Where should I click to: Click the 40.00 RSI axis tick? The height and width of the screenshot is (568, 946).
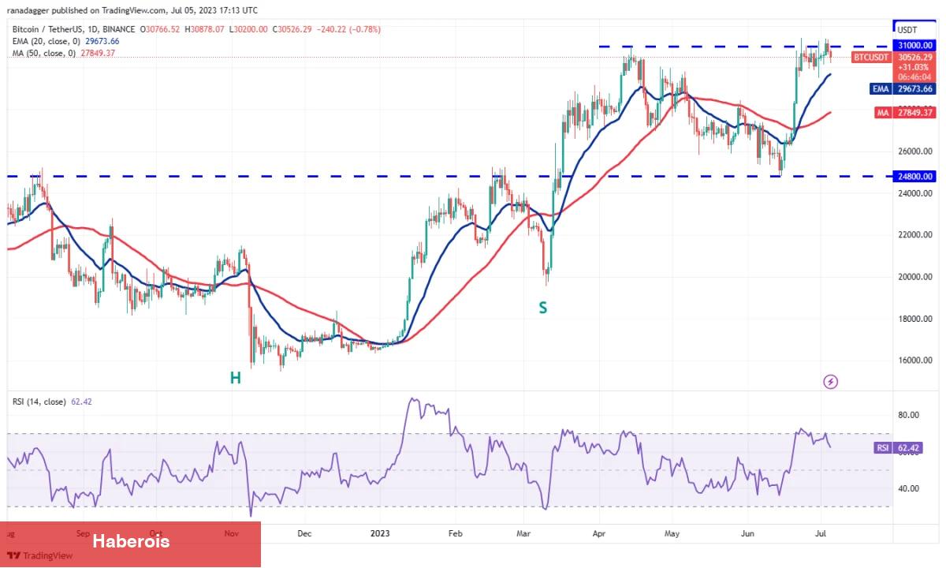[x=908, y=488]
